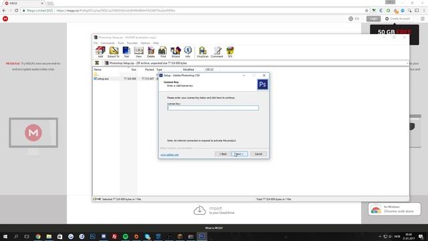This screenshot has width=428, height=241.
Task: Open File Explorer from the taskbar
Action: click(49, 236)
